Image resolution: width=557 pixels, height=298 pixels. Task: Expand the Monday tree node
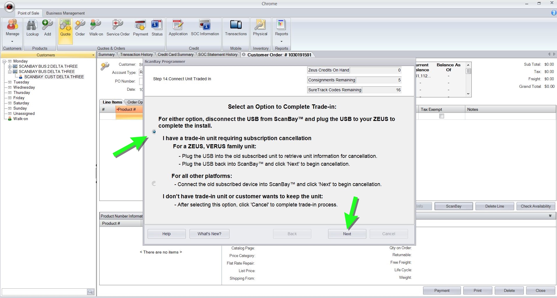[x=5, y=61]
